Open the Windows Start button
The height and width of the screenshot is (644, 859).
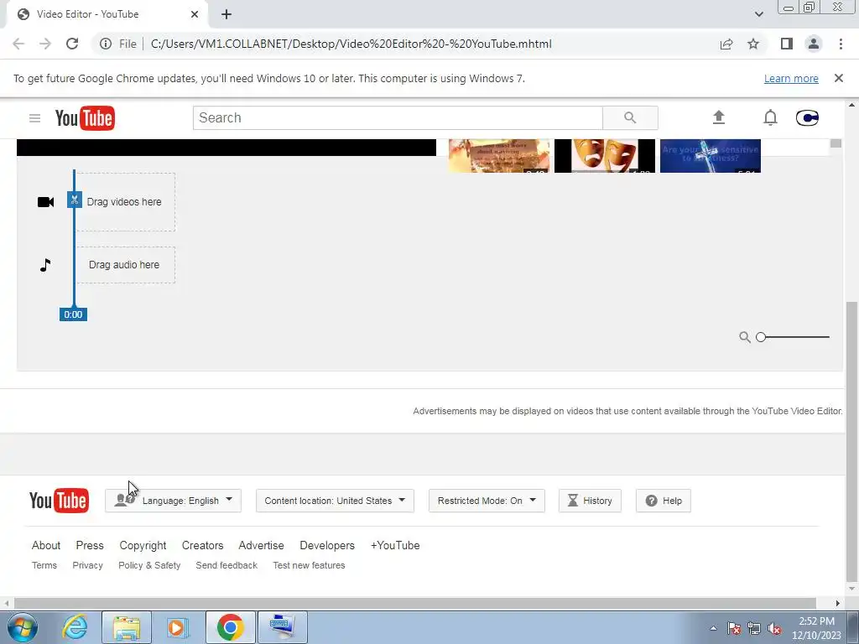[x=23, y=627]
